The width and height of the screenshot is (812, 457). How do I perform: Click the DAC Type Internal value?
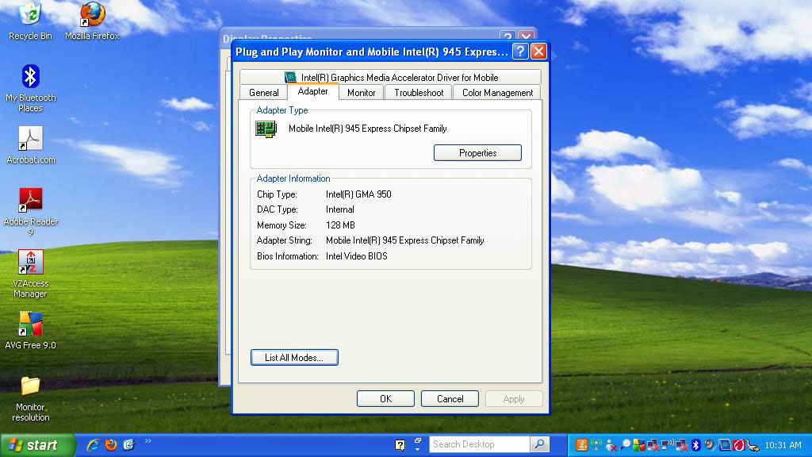[x=339, y=209]
